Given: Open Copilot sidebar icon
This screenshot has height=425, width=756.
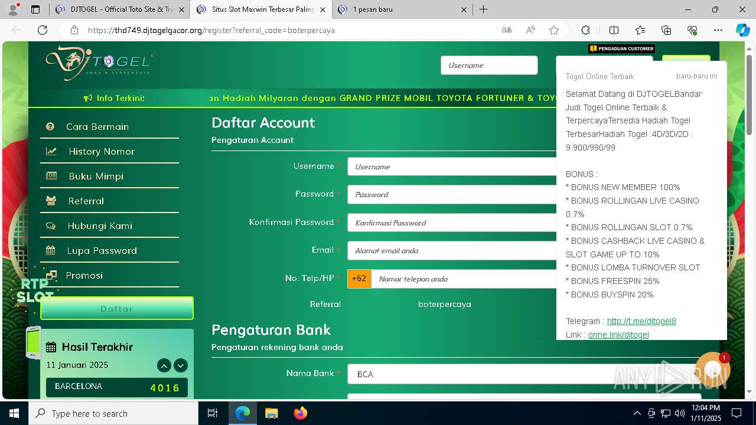Looking at the screenshot, I should (x=742, y=30).
